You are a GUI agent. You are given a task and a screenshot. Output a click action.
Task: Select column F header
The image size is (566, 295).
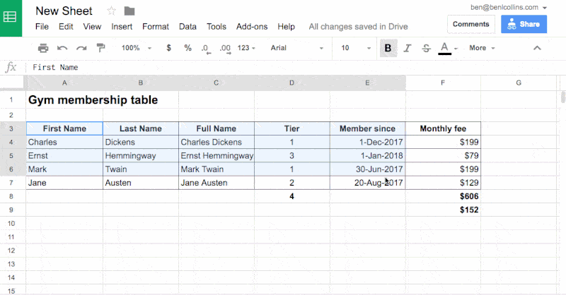coord(443,83)
